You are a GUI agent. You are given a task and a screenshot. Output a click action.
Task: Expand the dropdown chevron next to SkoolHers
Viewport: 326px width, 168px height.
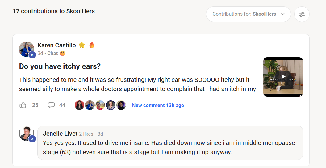(x=282, y=14)
